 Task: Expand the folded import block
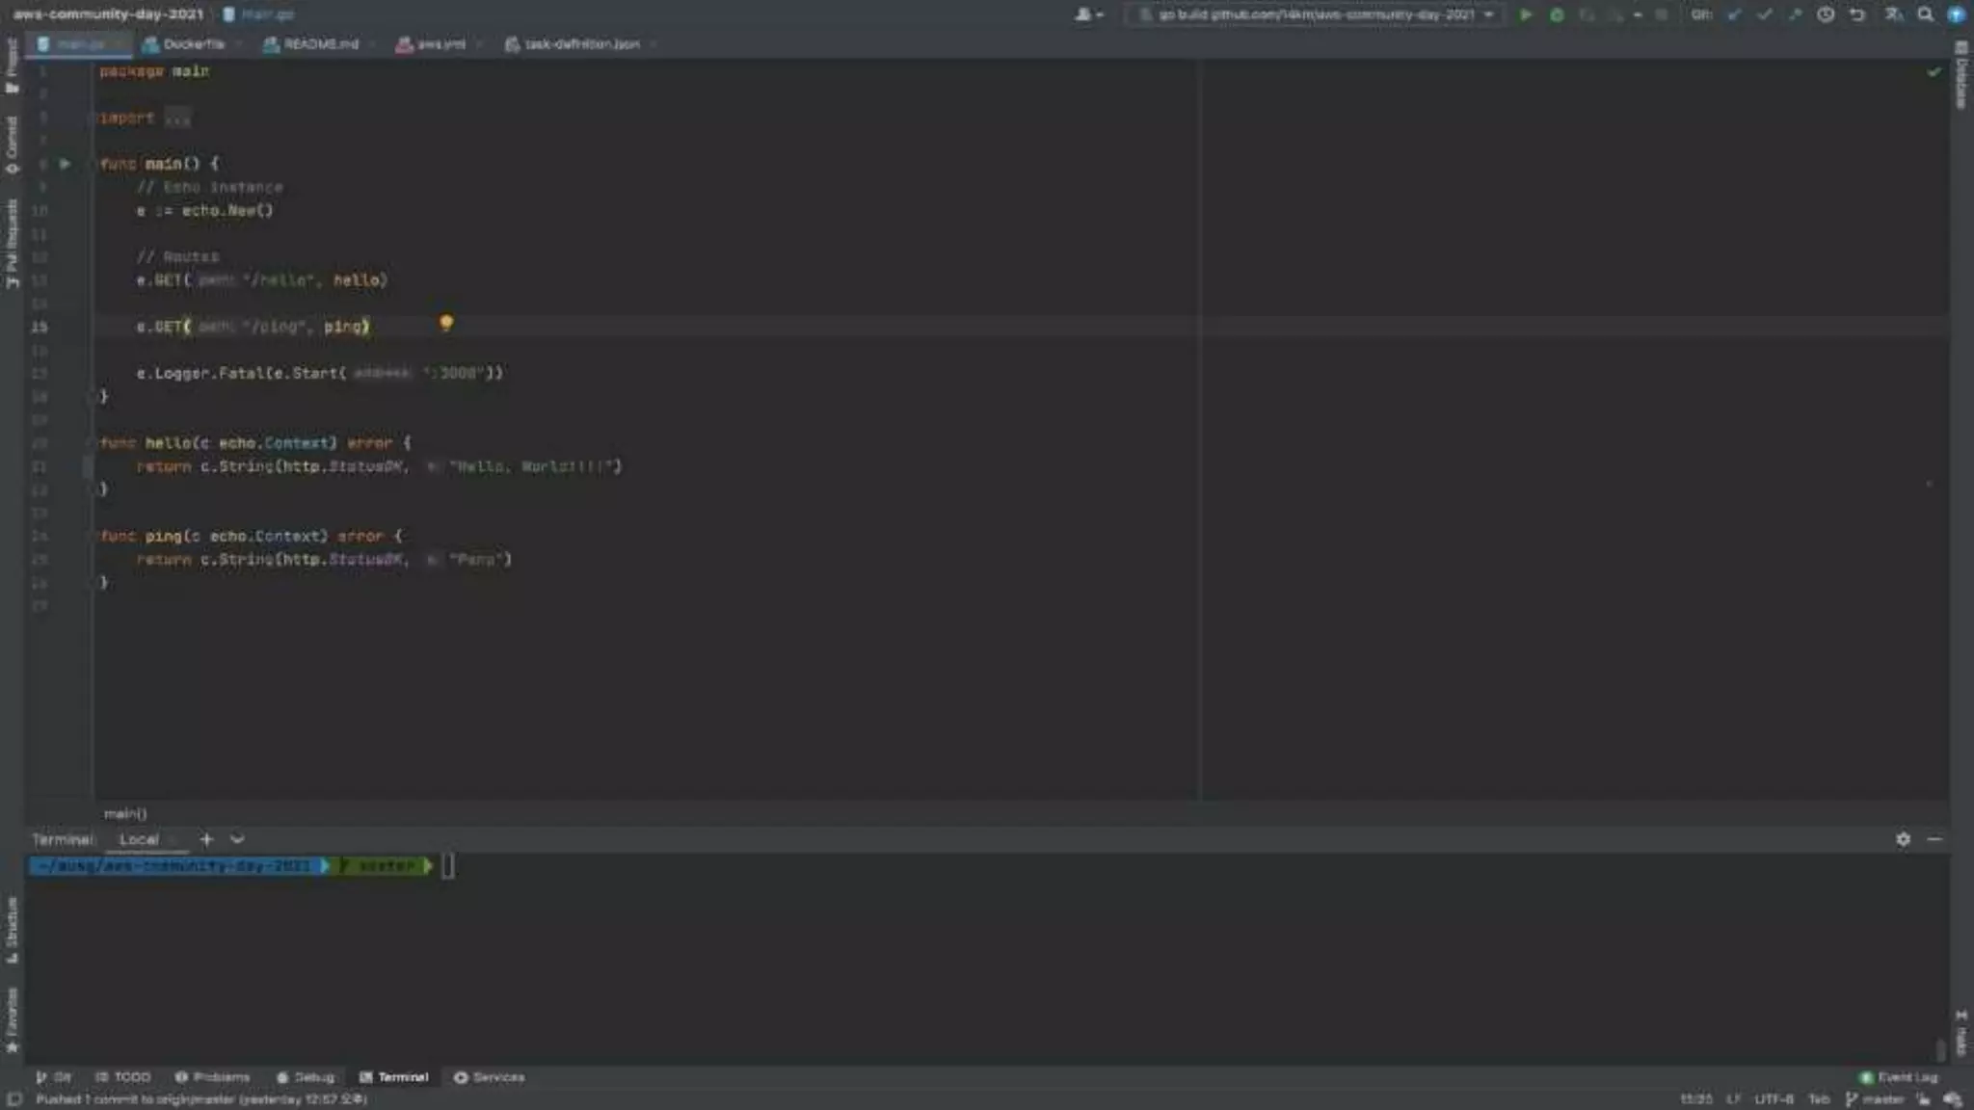tap(177, 118)
